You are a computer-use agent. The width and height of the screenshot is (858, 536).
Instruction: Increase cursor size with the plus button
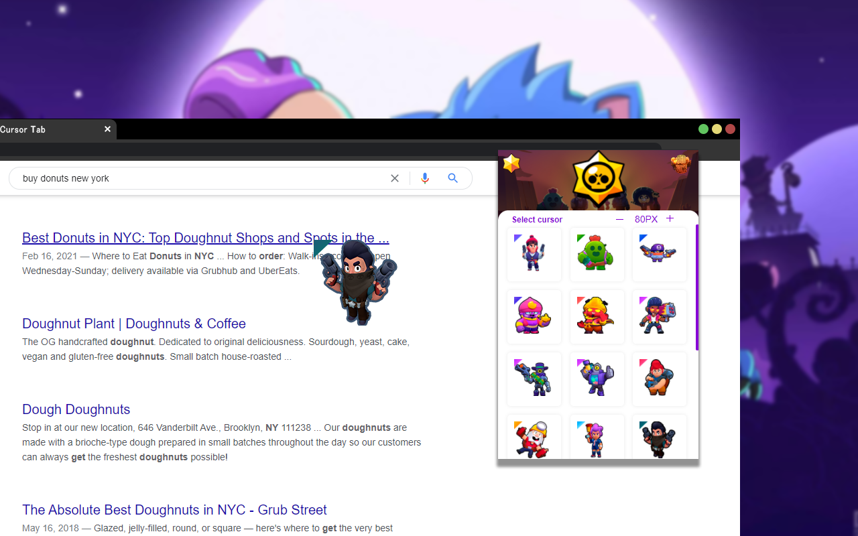[670, 218]
